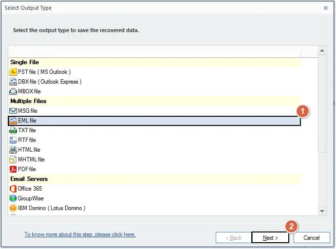Image resolution: width=336 pixels, height=249 pixels.
Task: Click the Next button
Action: tap(270, 238)
